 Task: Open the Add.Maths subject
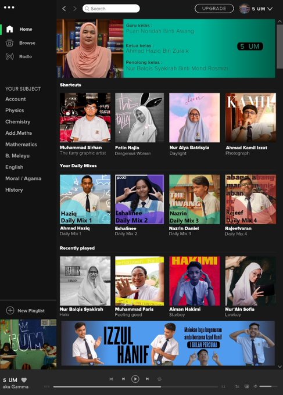pyautogui.click(x=19, y=133)
